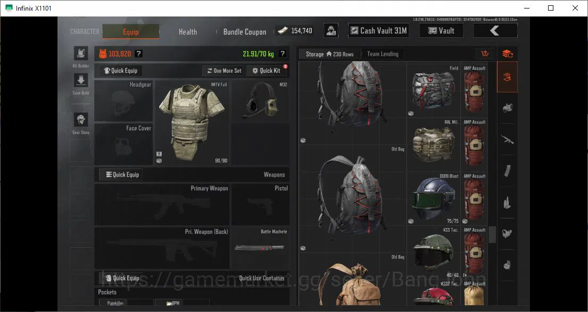The height and width of the screenshot is (312, 588).
Task: Click the 154,740 cash balance
Action: [295, 31]
